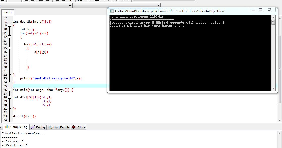
Task: Click the '- Warnings: 0' log line
Action: [15, 145]
